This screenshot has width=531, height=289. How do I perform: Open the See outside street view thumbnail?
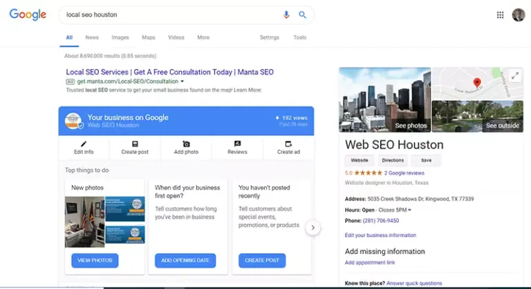pyautogui.click(x=478, y=117)
